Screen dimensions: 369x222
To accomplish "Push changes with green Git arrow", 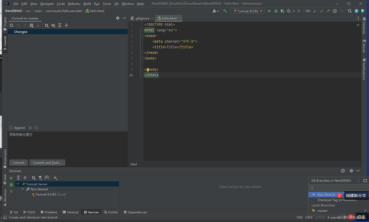I will point(328,11).
